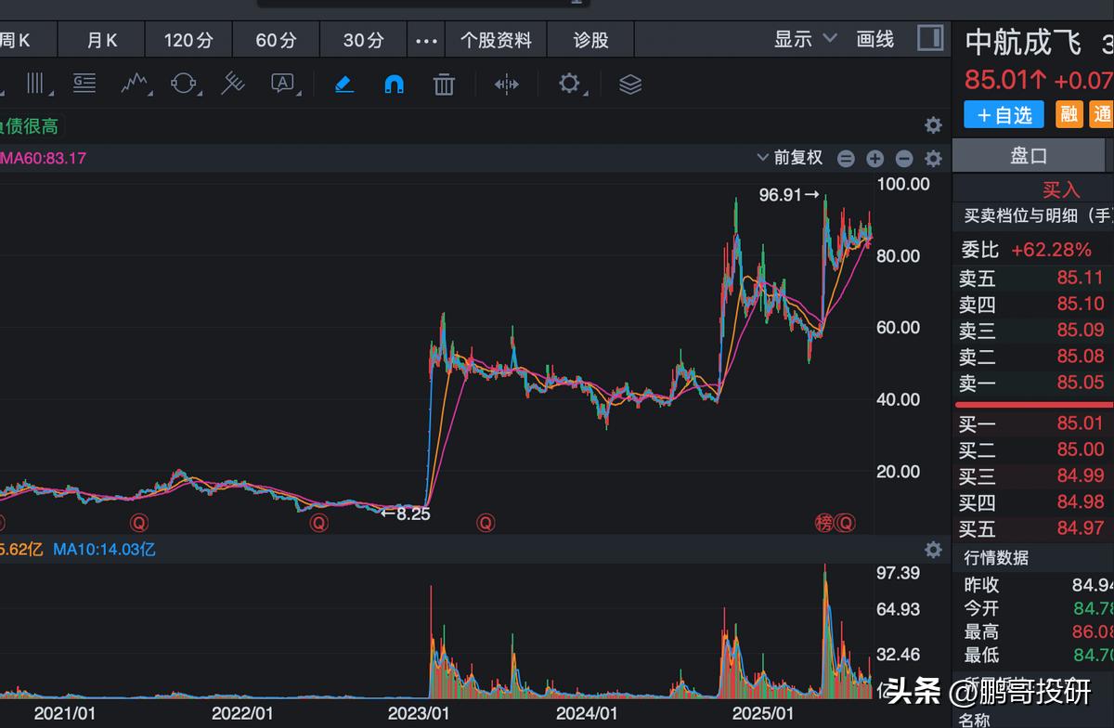This screenshot has width=1114, height=728.
Task: Open the indicator settings gear on the toolbar
Action: 569,84
